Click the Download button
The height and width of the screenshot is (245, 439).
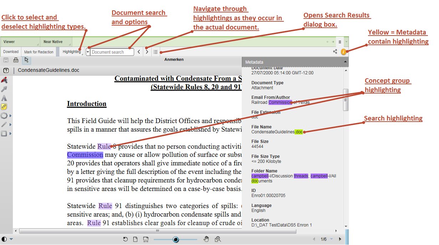[11, 52]
